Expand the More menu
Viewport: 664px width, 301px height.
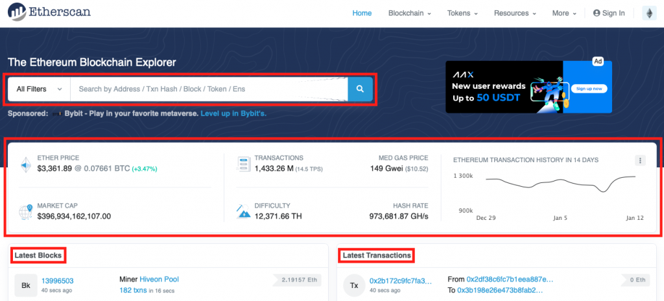click(564, 13)
